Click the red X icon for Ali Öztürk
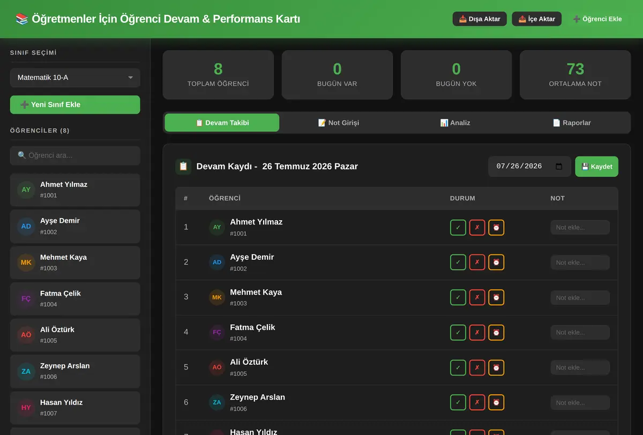The width and height of the screenshot is (643, 435). point(477,367)
